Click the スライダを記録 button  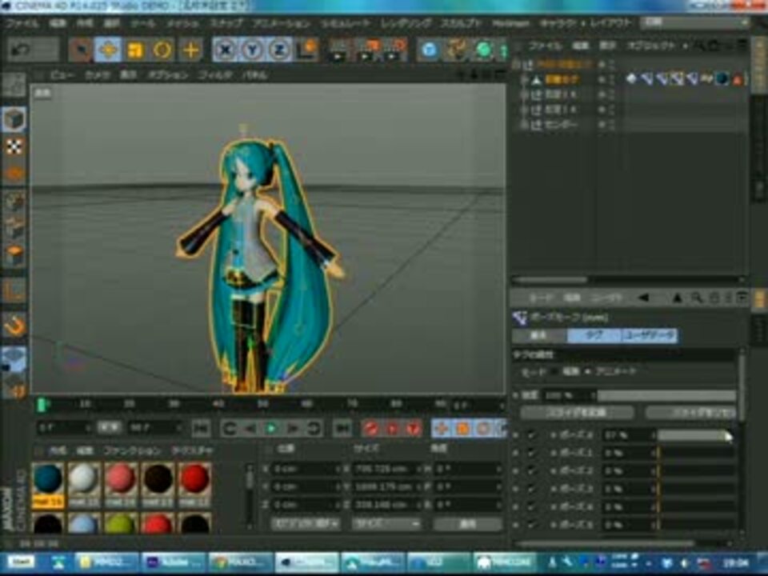(x=578, y=412)
